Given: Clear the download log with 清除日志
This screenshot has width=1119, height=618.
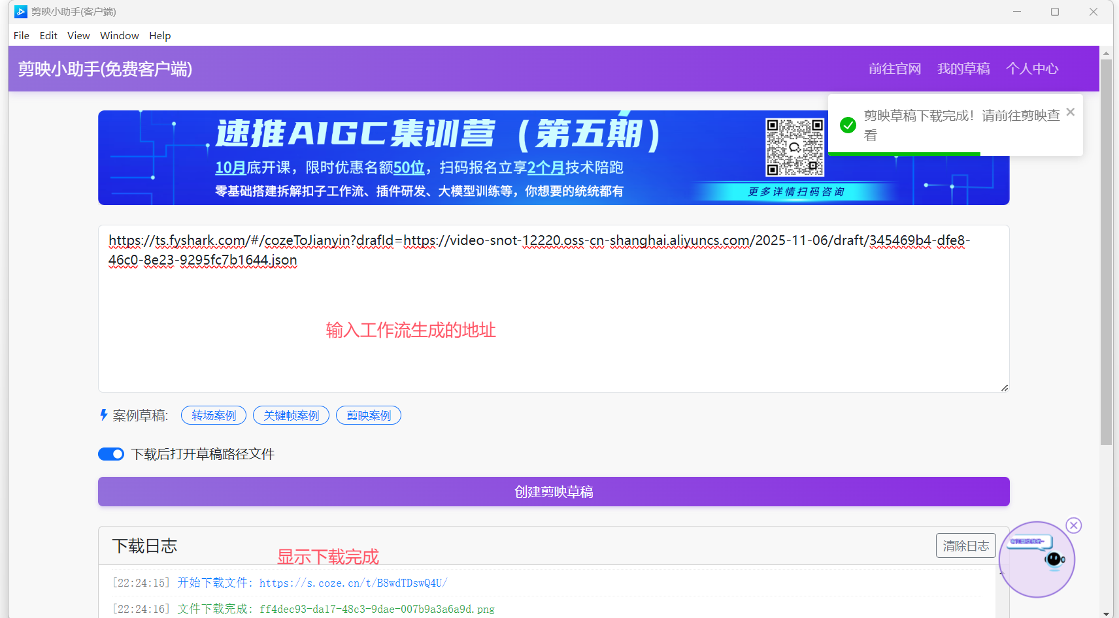Looking at the screenshot, I should tap(966, 545).
